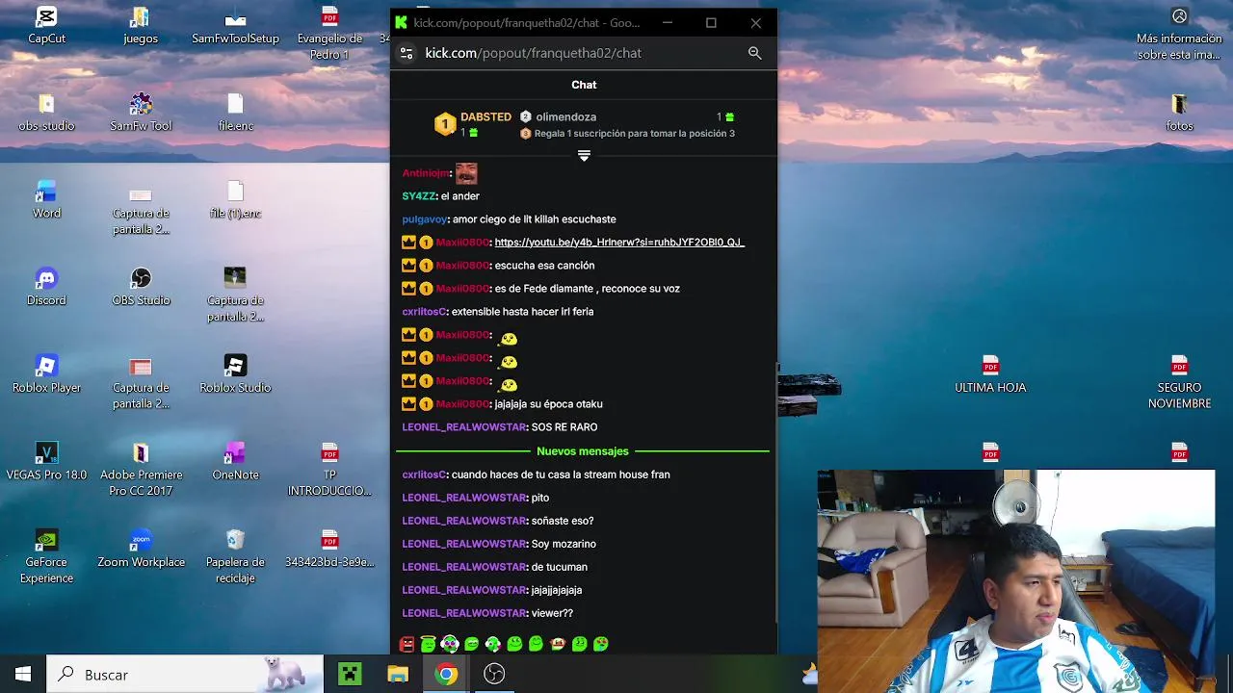This screenshot has width=1233, height=693.
Task: Click message 'Soy mozarino'
Action: [x=564, y=544]
